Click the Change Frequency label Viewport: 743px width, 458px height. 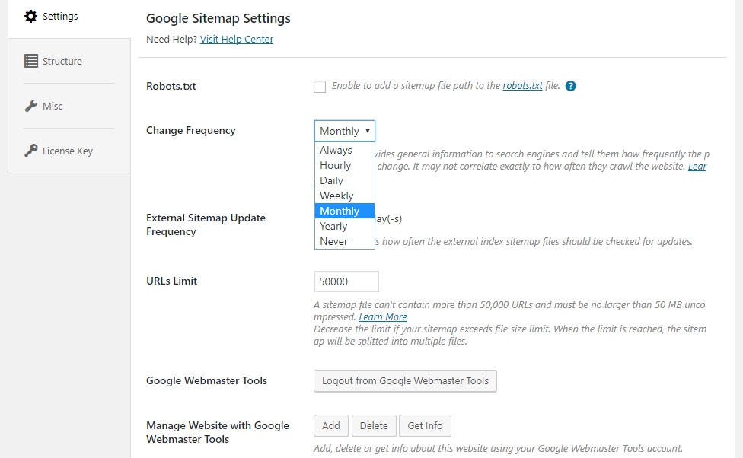click(191, 130)
